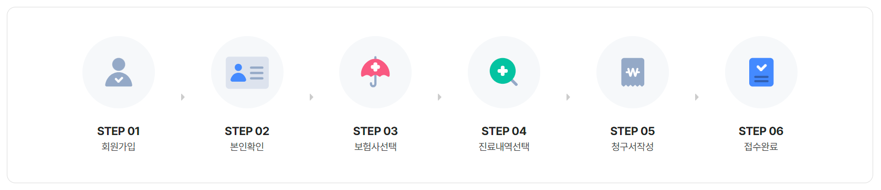Select the STEP 03 heading text
The height and width of the screenshot is (190, 881).
point(375,131)
